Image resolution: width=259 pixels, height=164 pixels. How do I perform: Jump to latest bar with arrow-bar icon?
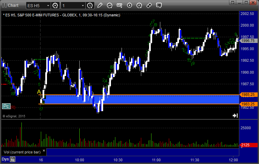(x=235, y=116)
